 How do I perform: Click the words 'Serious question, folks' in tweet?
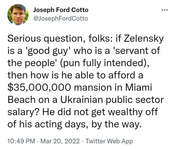[x=58, y=39]
